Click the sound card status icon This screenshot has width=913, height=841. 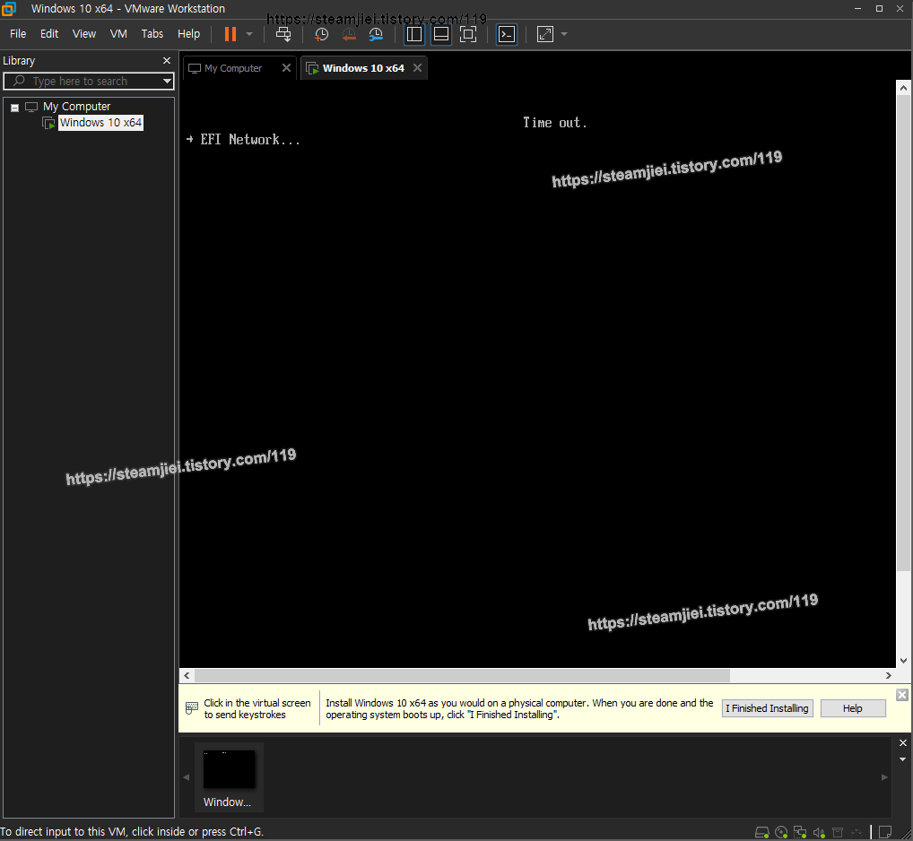pyautogui.click(x=819, y=832)
